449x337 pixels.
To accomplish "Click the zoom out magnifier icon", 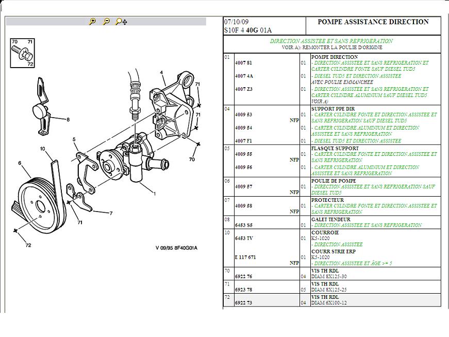I will coord(106,22).
